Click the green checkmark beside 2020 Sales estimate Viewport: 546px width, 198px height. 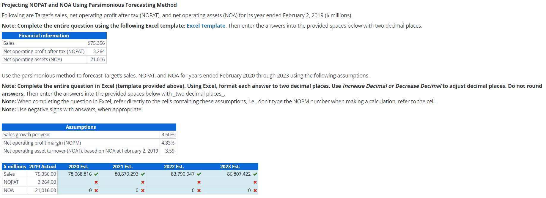tap(96, 174)
